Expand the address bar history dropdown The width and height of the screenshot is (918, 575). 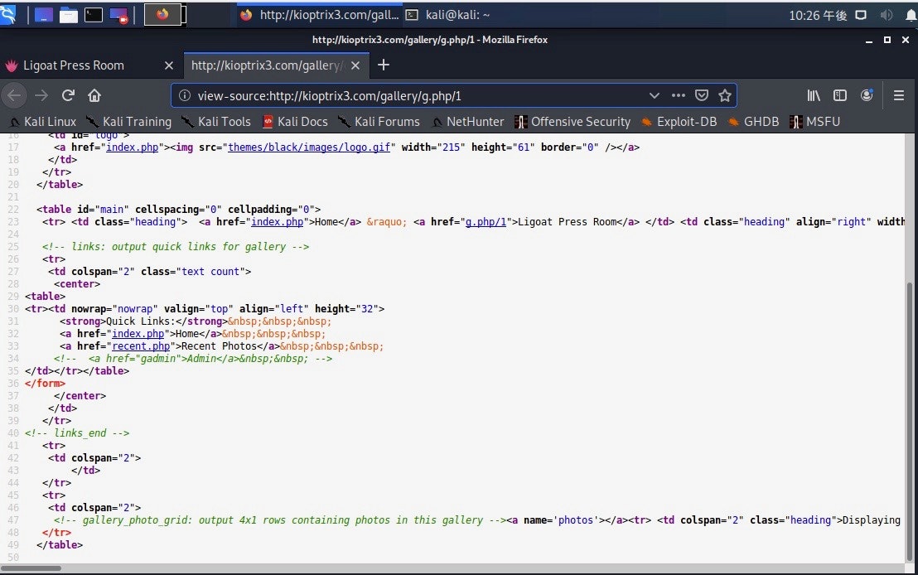coord(654,95)
